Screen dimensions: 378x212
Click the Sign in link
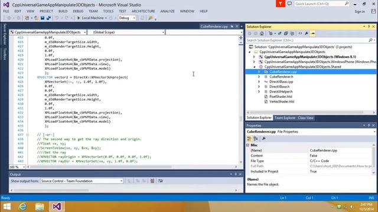tap(360, 12)
